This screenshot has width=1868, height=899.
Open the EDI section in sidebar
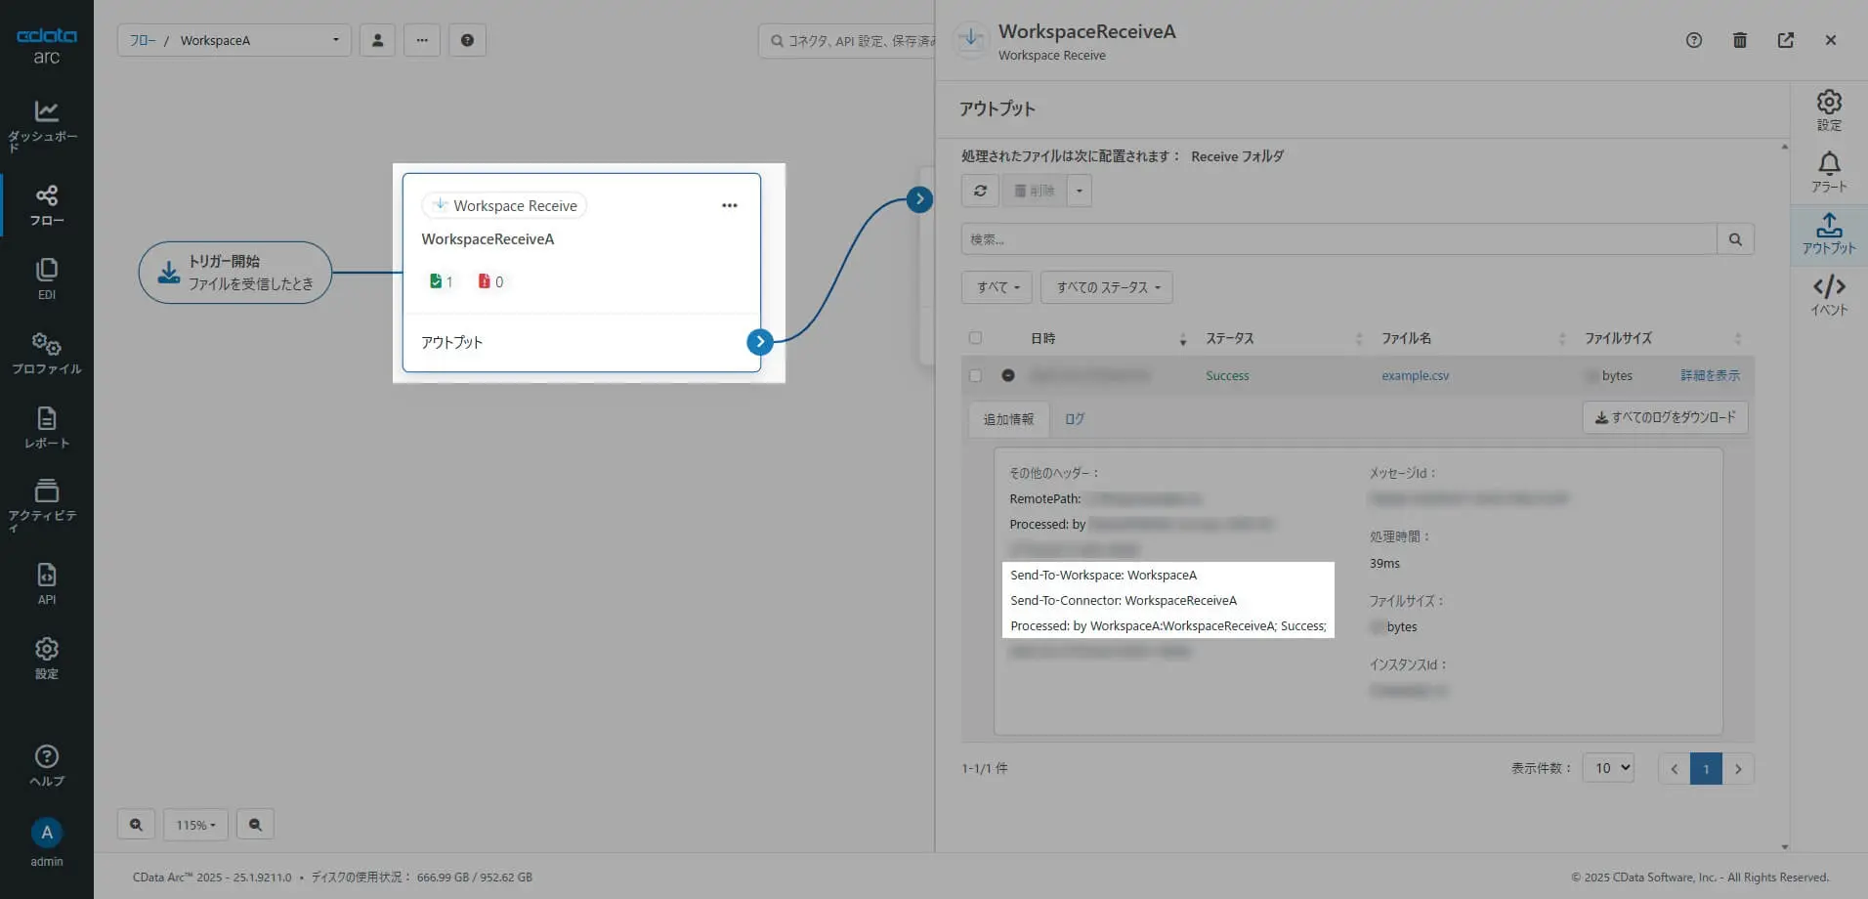46,278
